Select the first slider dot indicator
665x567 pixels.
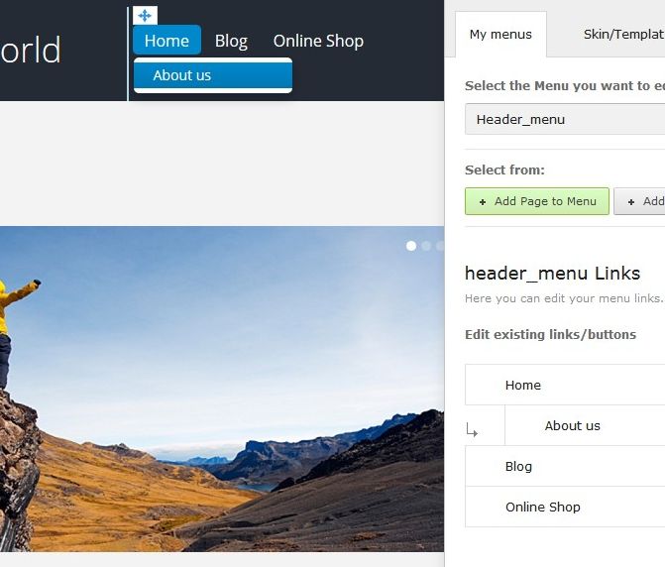pos(411,246)
